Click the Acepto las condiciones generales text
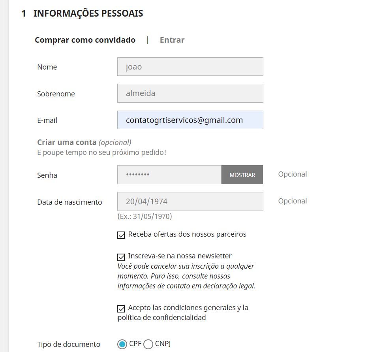This screenshot has height=352, width=368. point(183,312)
